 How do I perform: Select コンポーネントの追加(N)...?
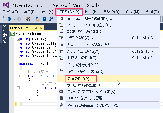point(108,31)
